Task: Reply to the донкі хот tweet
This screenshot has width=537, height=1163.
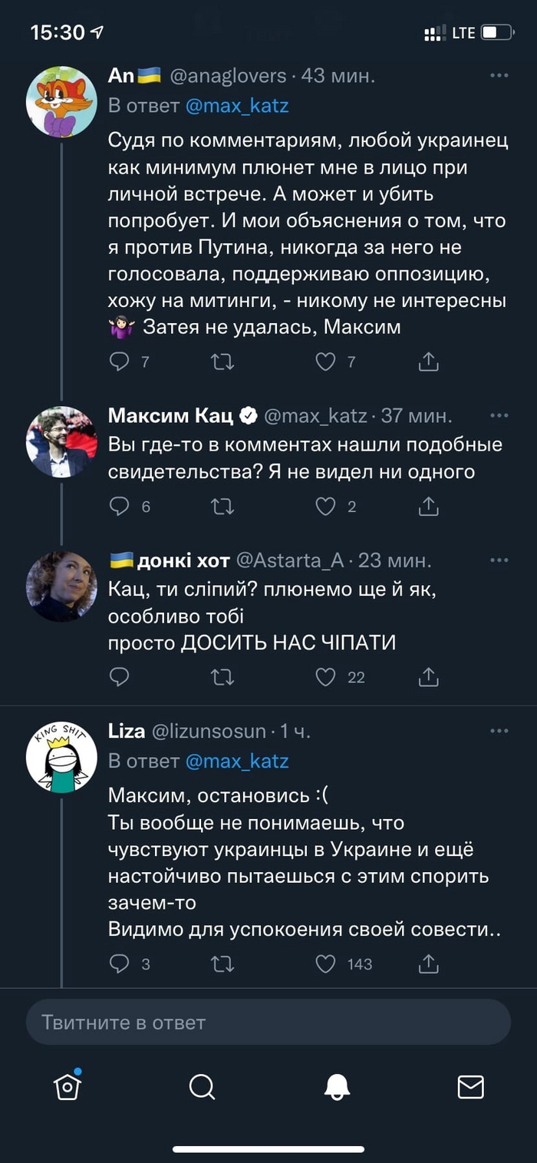Action: point(119,676)
